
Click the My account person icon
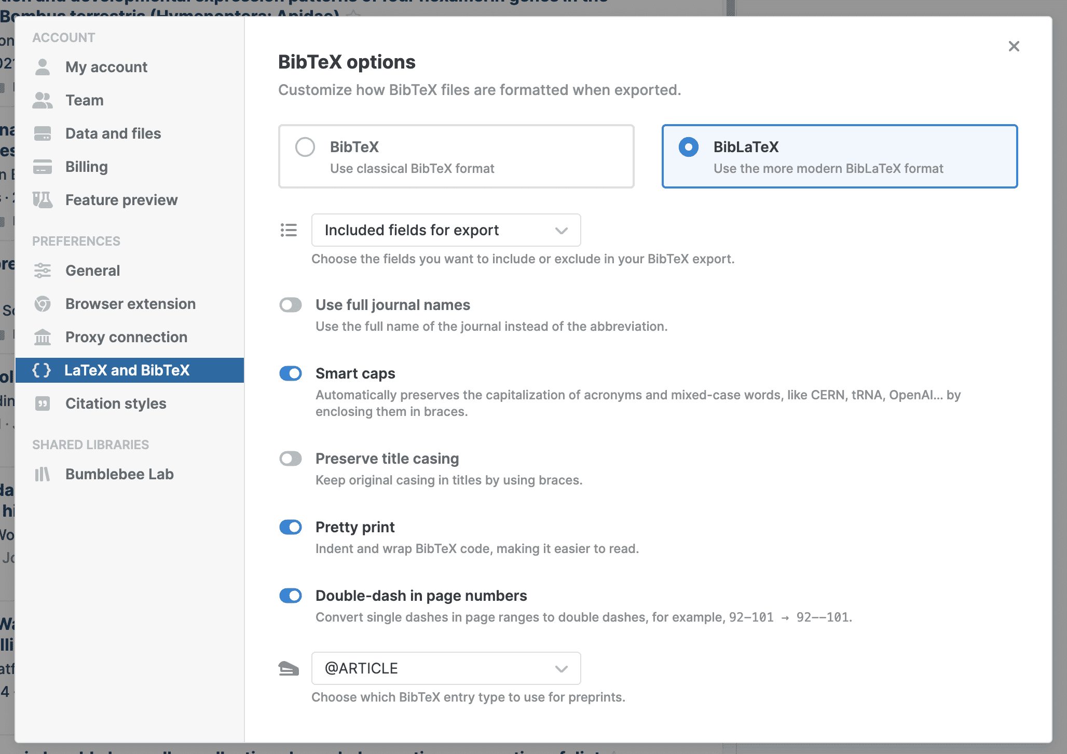[43, 67]
